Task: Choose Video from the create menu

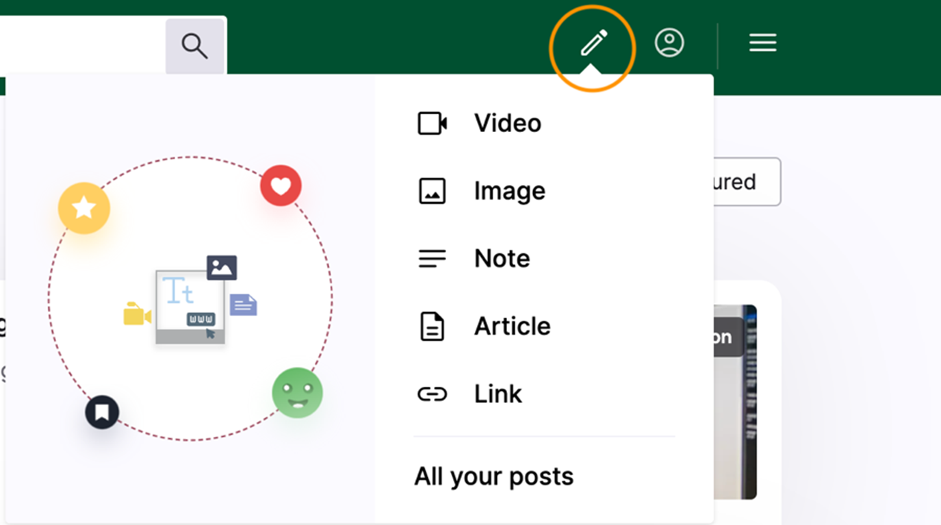Action: [x=508, y=123]
